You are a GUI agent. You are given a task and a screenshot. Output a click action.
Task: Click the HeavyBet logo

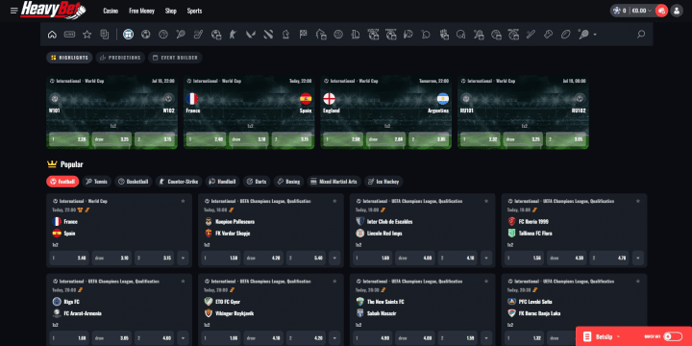click(x=53, y=10)
